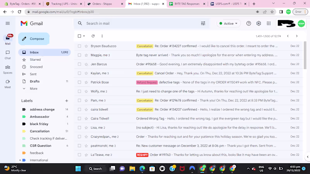The width and height of the screenshot is (310, 174).
Task: Tick the peatmonstr email checkbox
Action: (x=79, y=146)
